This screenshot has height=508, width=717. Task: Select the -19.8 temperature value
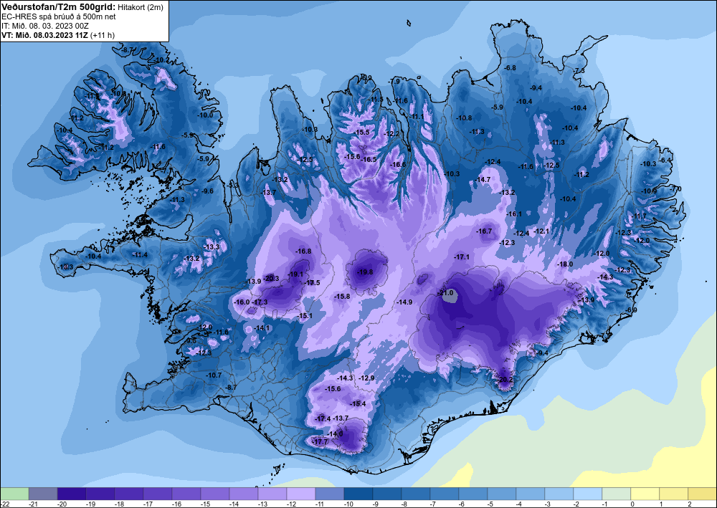tap(364, 272)
